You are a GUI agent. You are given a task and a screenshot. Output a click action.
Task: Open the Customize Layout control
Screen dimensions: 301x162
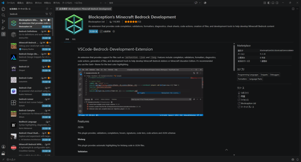click(x=265, y=3)
